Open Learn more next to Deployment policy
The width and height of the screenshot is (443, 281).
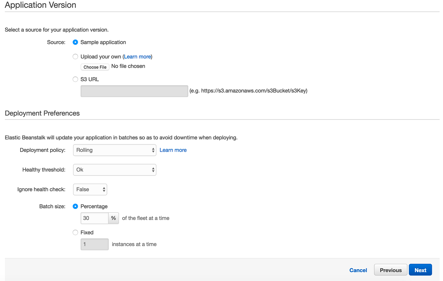click(173, 150)
